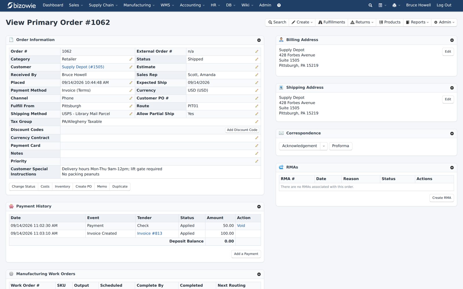
Task: Click the Change Status button
Action: click(x=23, y=187)
